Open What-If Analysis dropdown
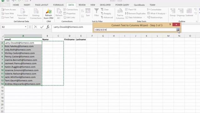Screen dimensions: 200x113 (x=157, y=13)
